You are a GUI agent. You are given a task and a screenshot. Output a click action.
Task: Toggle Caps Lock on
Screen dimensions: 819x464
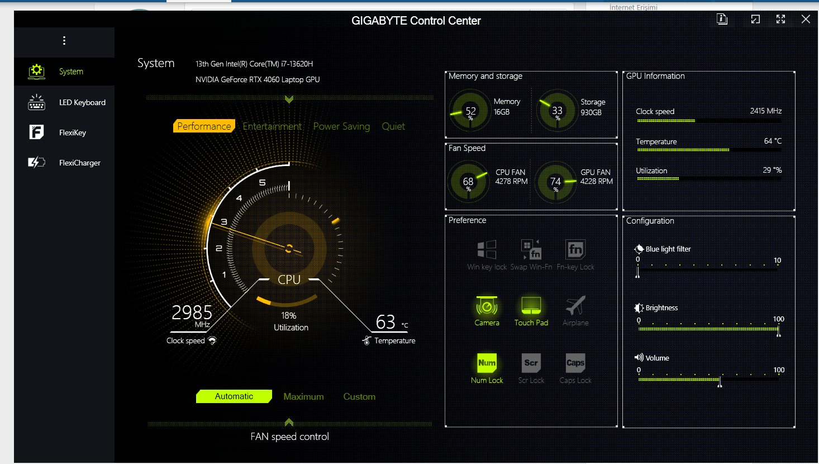(575, 368)
